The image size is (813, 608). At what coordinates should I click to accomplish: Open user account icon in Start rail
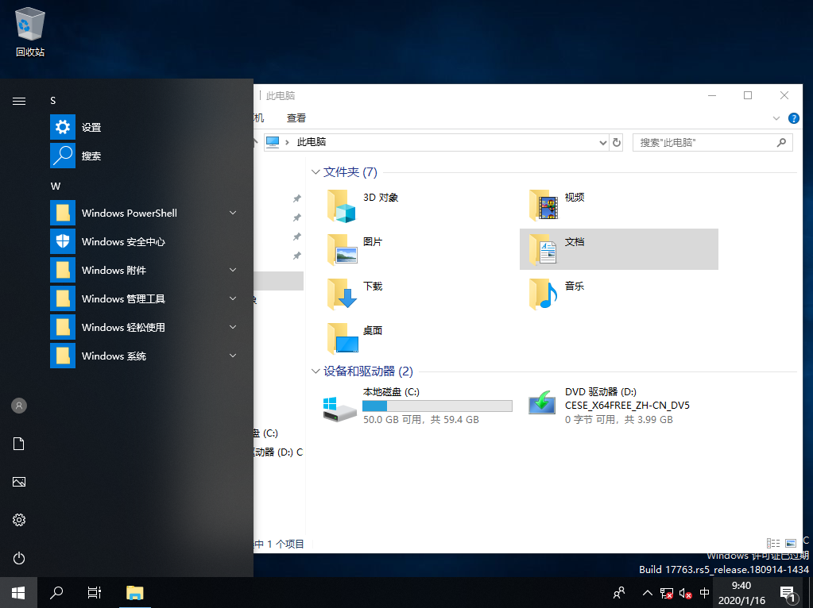click(18, 406)
